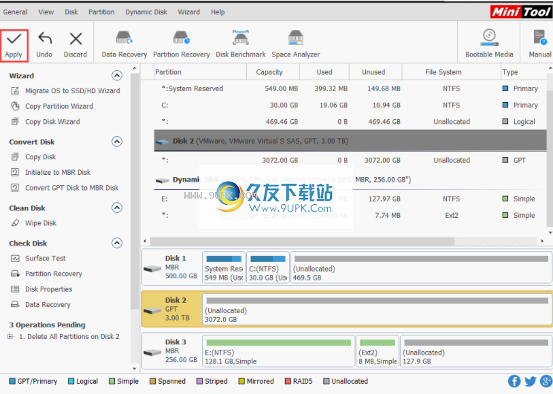Click the Copy Disk icon under Convert Disk
The width and height of the screenshot is (553, 394).
[x=15, y=157]
